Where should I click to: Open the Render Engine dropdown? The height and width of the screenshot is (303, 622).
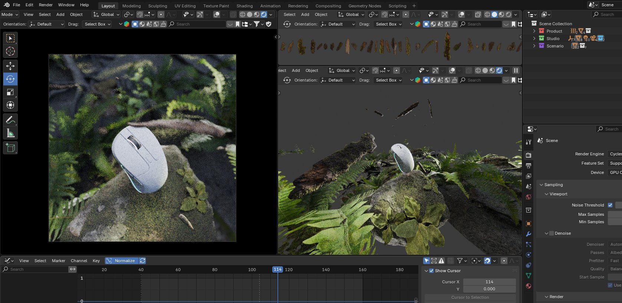(615, 154)
